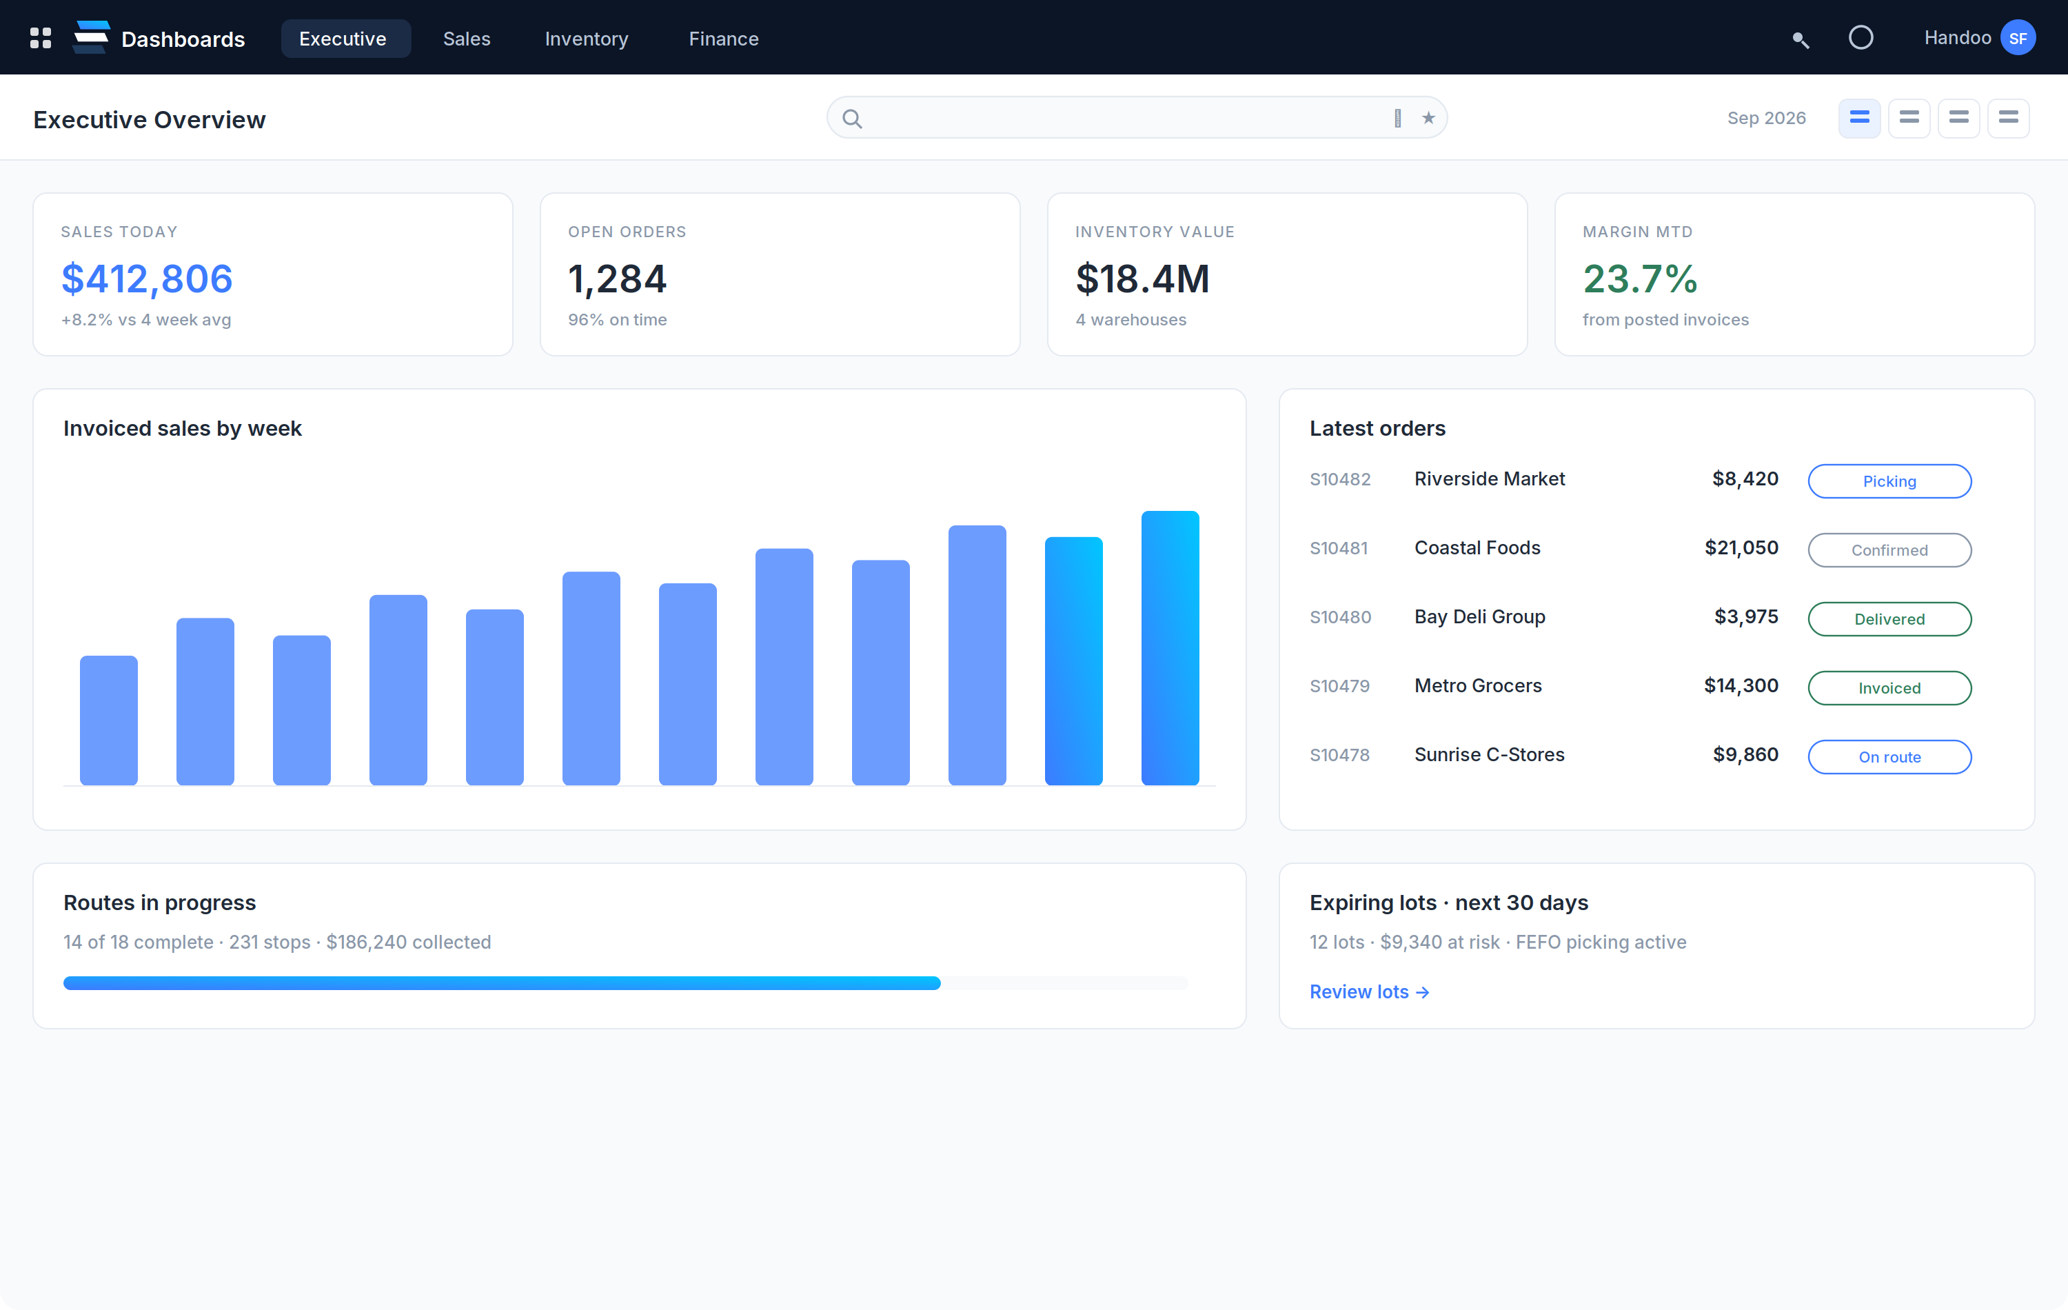2068x1310 pixels.
Task: Click the star favorites icon in search bar
Action: [1428, 118]
